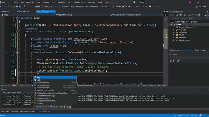This screenshot has width=209, height=117.
Task: Open the DEBUG menu
Action: point(46,2)
